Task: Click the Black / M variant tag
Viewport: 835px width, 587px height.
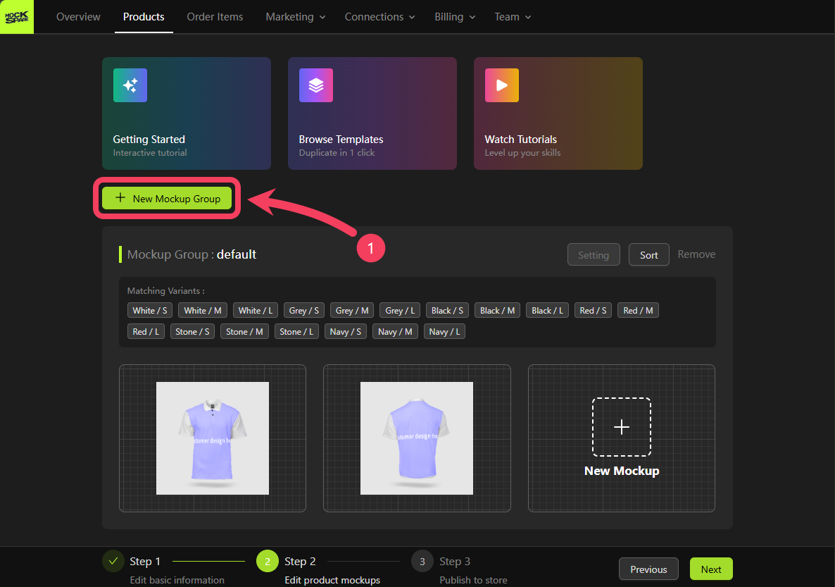Action: pyautogui.click(x=497, y=310)
